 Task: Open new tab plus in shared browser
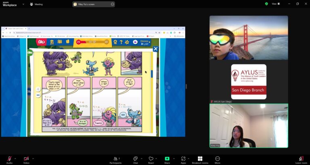[x=29, y=29]
